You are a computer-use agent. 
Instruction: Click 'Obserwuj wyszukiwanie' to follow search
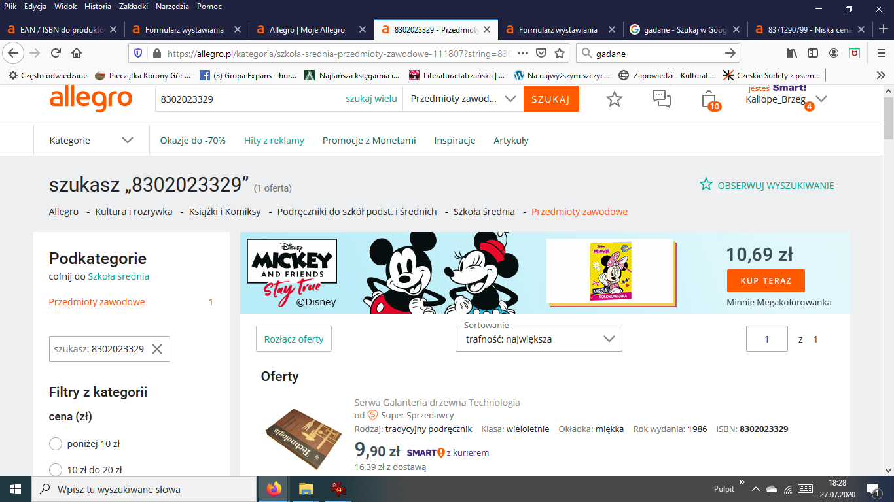pos(767,186)
